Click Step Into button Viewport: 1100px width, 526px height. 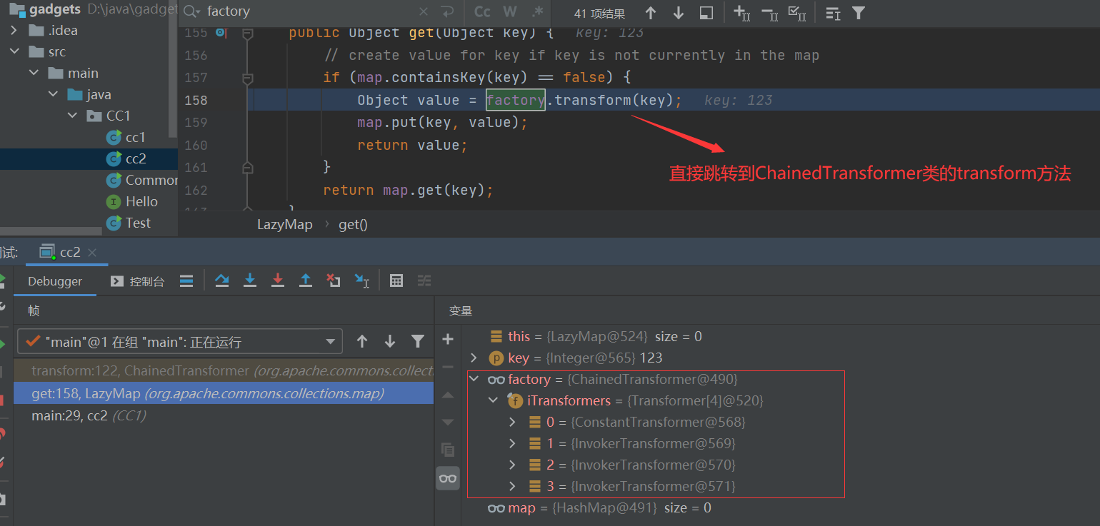tap(250, 280)
